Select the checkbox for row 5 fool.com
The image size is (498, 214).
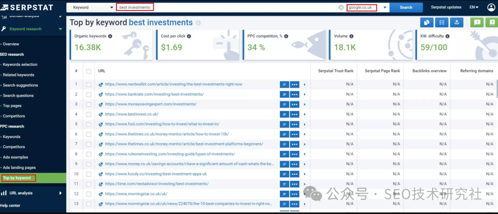89,124
